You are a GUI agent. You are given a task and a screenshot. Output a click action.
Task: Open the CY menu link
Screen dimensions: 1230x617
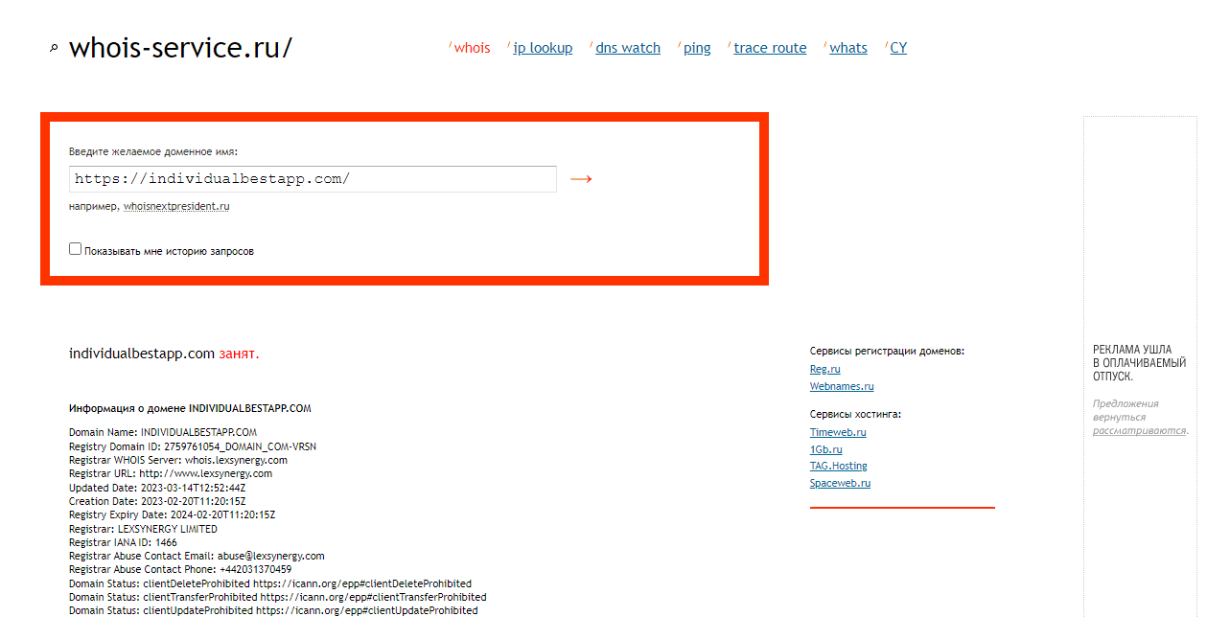pos(898,48)
